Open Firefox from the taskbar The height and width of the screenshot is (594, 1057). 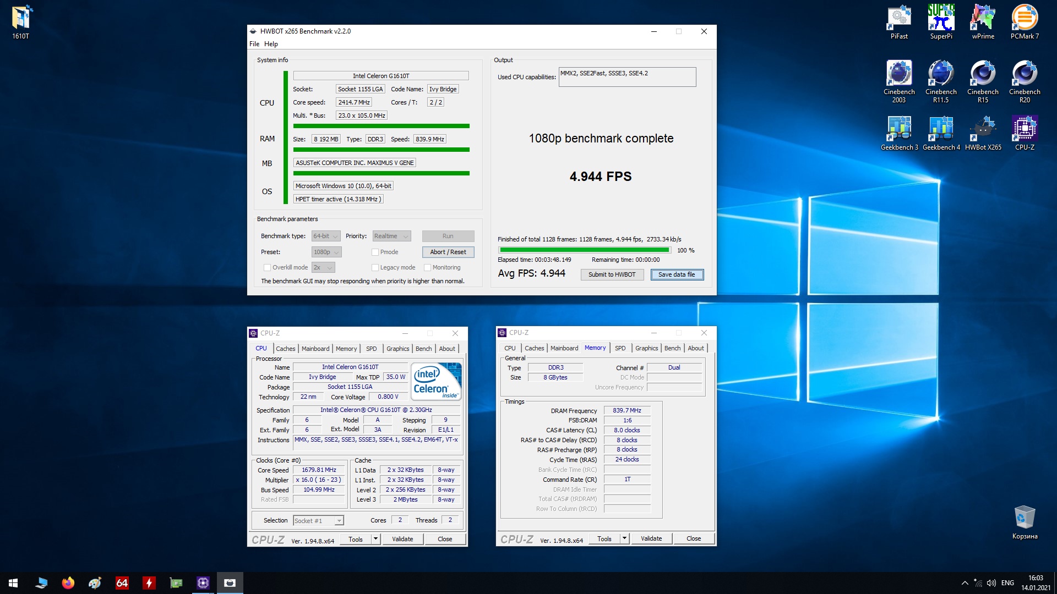(68, 583)
